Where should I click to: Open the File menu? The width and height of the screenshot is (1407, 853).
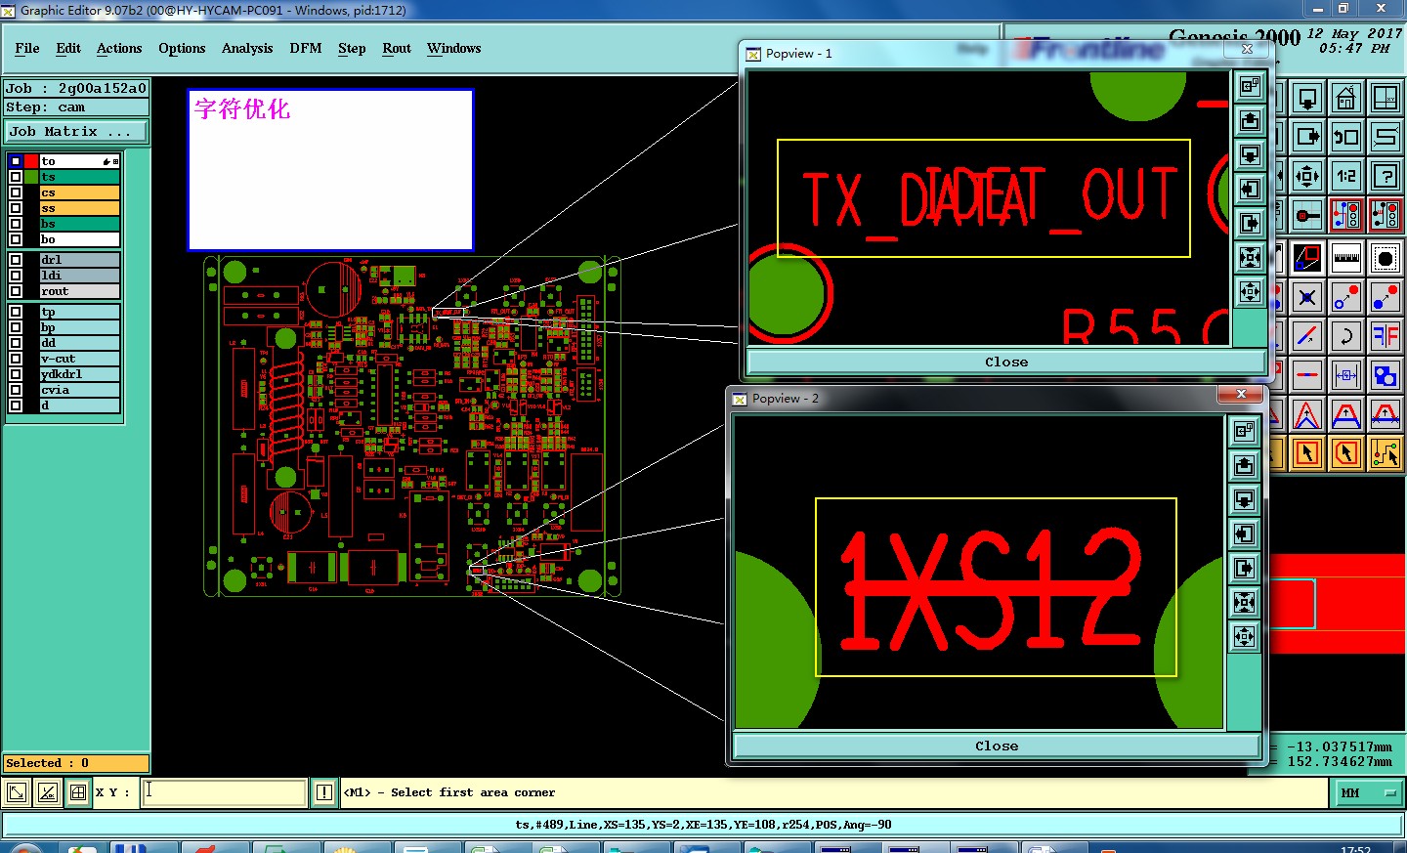(27, 48)
